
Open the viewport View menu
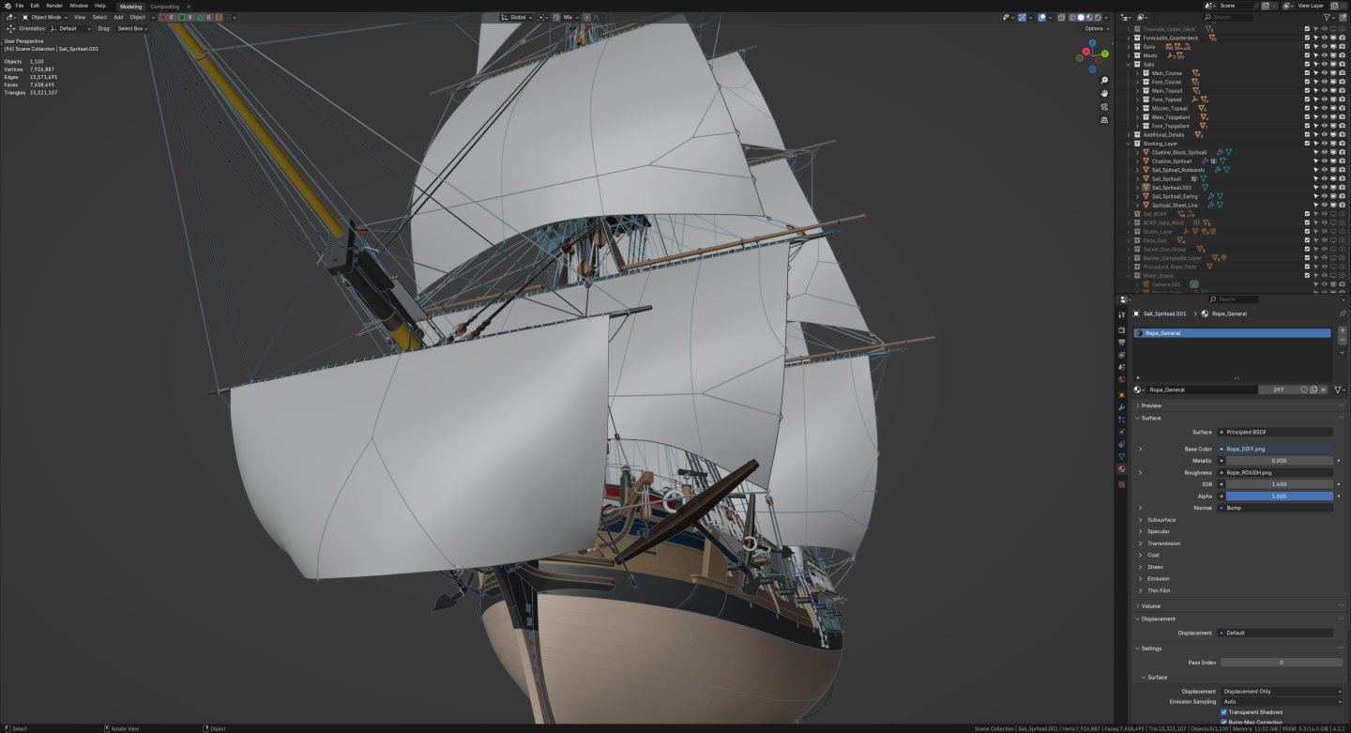coord(80,17)
